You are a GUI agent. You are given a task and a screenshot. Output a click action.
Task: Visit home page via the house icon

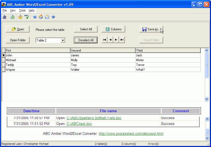41,17
